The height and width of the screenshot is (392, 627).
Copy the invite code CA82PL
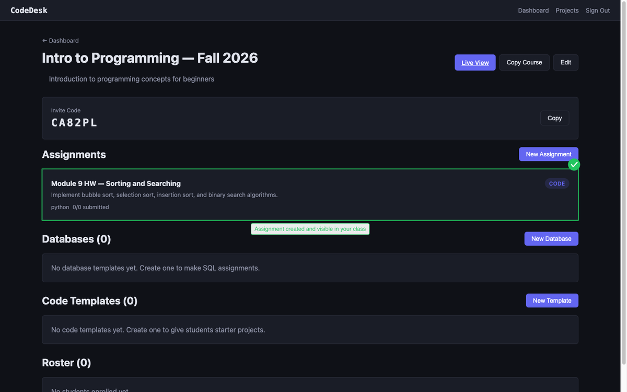click(554, 118)
